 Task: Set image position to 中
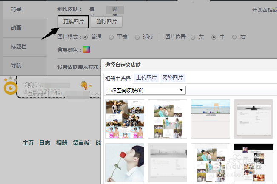point(214,37)
